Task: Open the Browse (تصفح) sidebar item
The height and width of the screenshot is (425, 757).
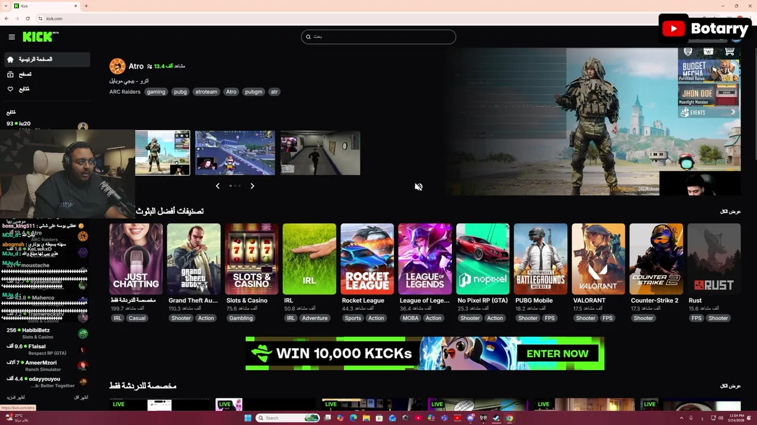Action: (46, 74)
